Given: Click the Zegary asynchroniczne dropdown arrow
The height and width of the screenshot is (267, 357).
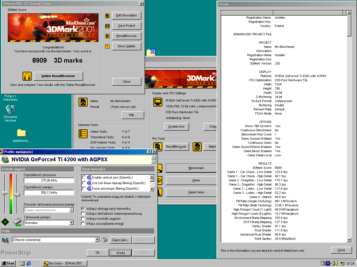Looking at the screenshot, I should click(72, 210).
